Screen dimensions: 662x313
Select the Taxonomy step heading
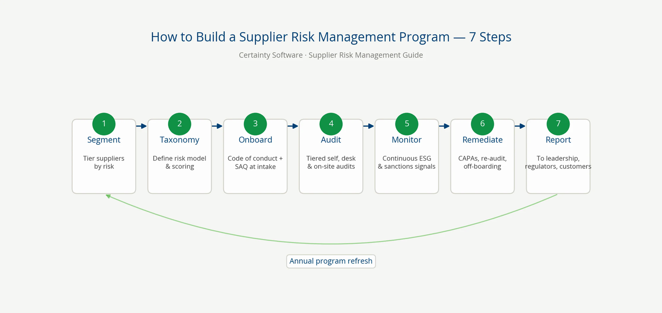(180, 140)
